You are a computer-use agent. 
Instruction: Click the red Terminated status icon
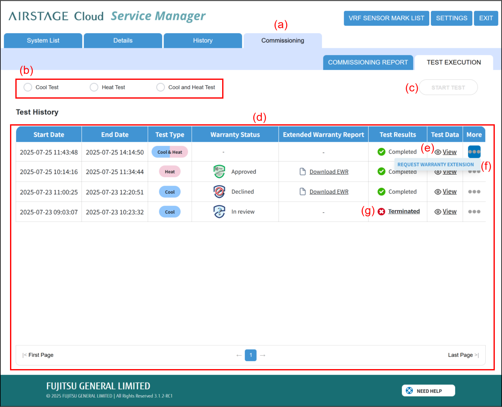click(381, 212)
